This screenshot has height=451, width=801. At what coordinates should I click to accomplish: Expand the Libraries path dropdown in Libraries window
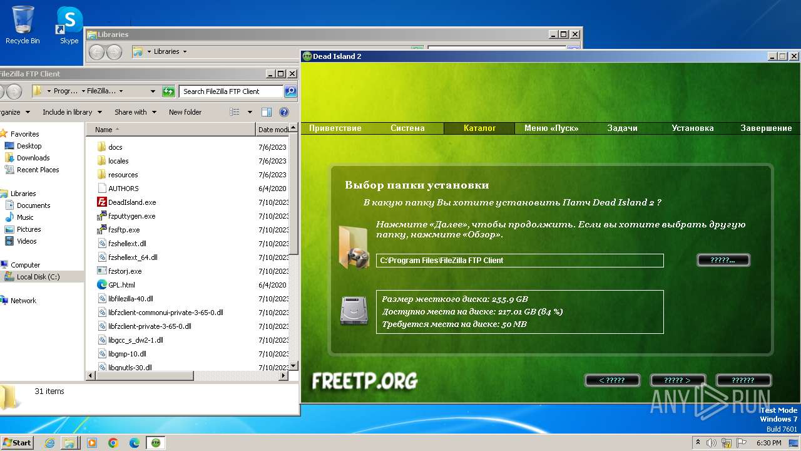coord(185,52)
